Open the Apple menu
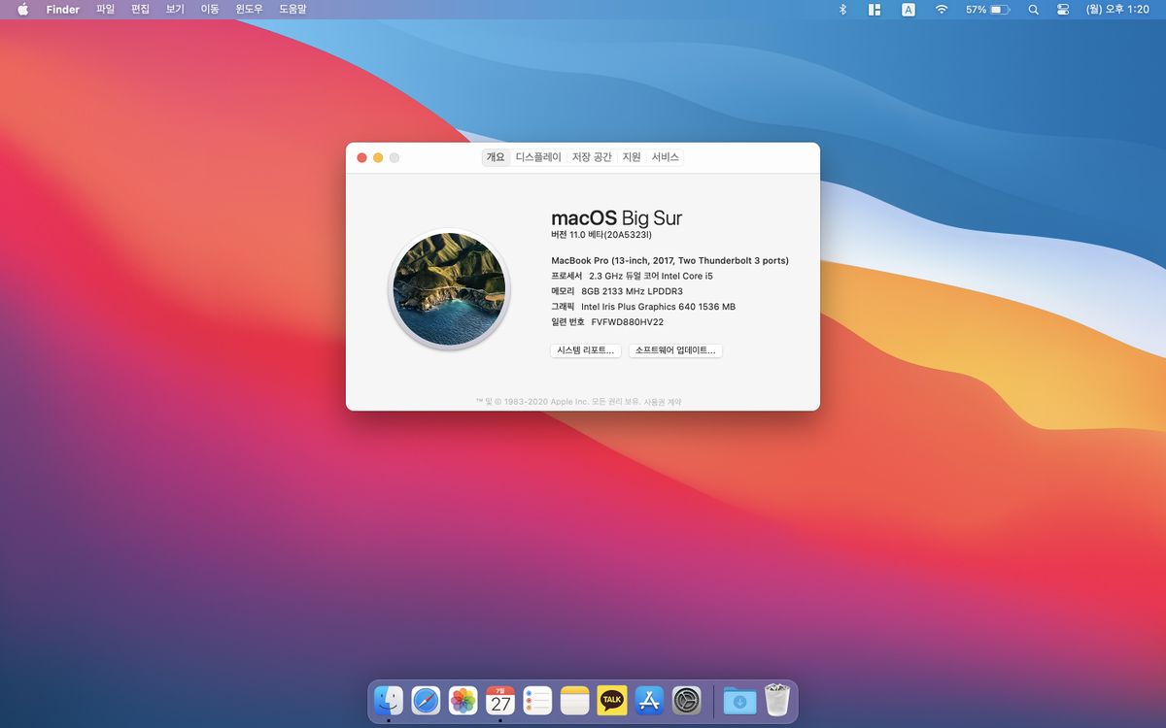Viewport: 1166px width, 728px height. (22, 9)
